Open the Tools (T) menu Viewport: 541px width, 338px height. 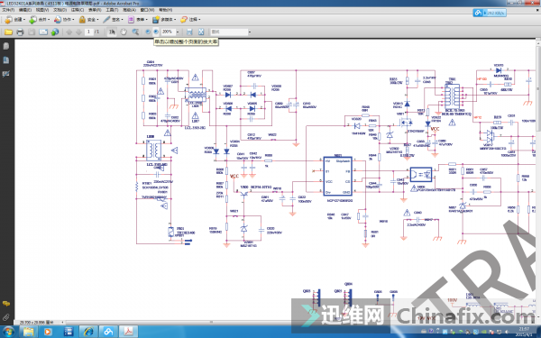(112, 10)
